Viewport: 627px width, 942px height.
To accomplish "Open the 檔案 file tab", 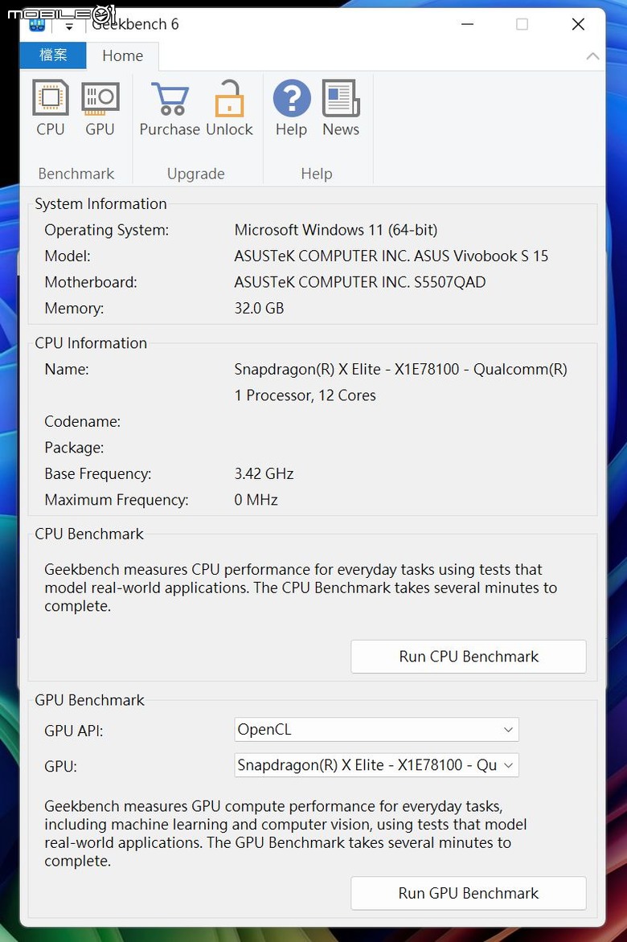I will pyautogui.click(x=53, y=55).
